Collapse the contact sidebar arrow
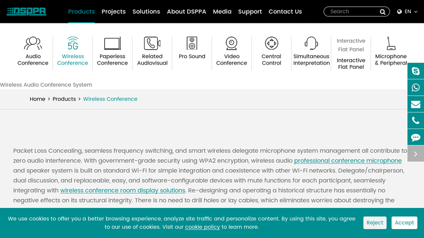This screenshot has height=238, width=424. point(416,154)
